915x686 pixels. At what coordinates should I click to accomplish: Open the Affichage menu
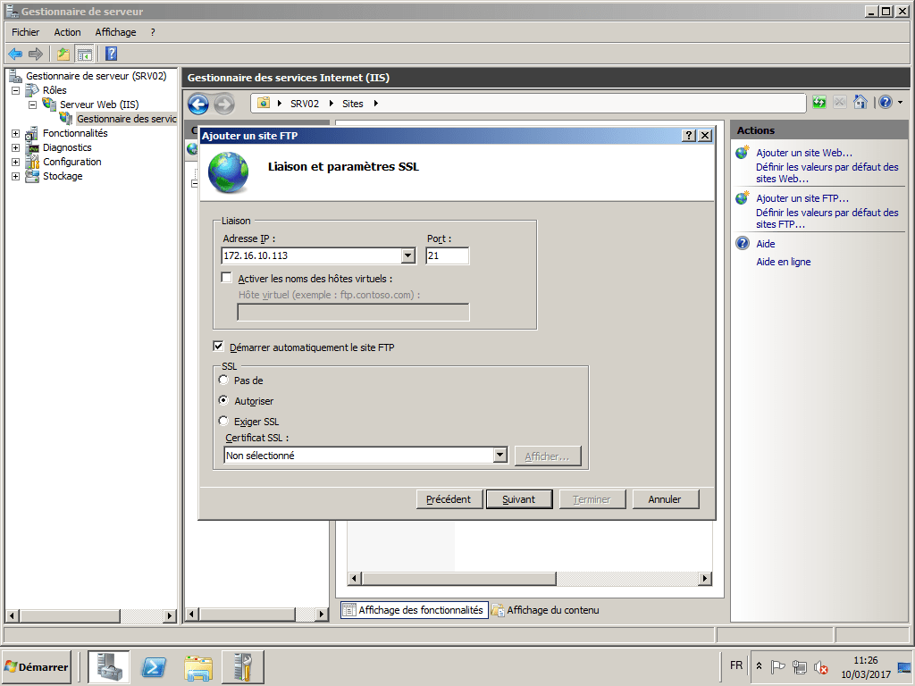coord(115,31)
